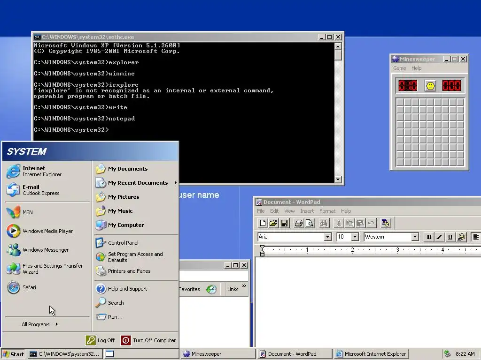Switch to Minesweeper taskbar button
This screenshot has width=481, height=360.
coord(218,354)
